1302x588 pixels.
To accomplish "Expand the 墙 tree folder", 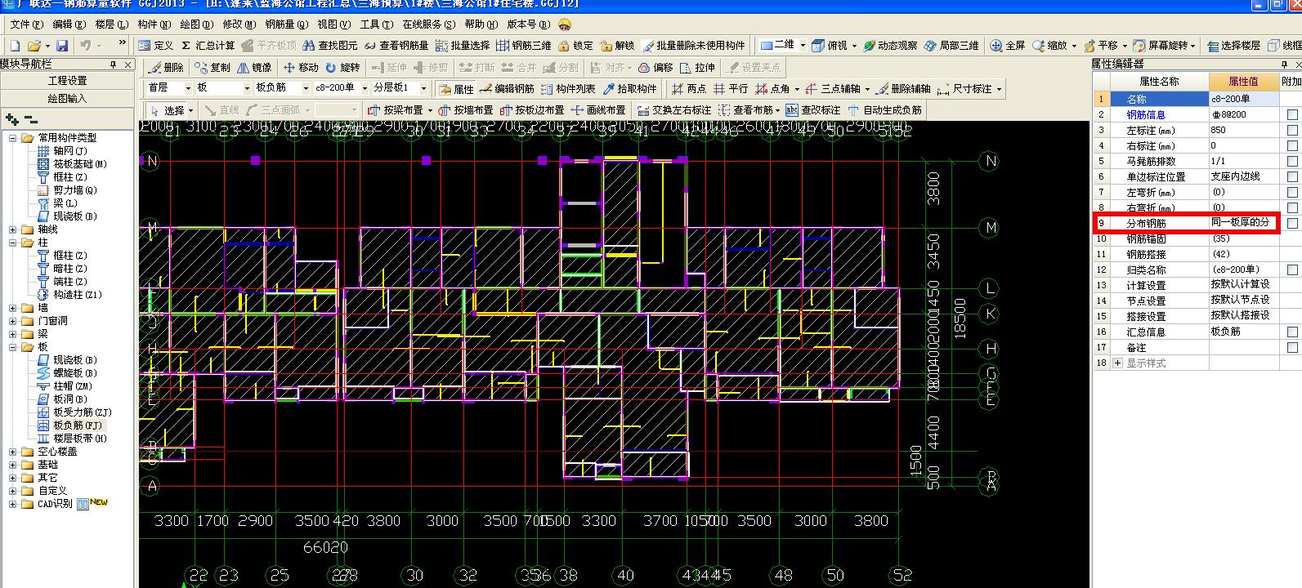I will pyautogui.click(x=13, y=308).
